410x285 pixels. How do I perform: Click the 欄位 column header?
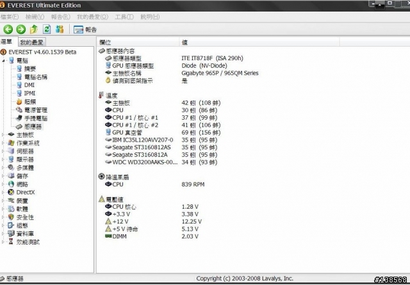coord(138,42)
